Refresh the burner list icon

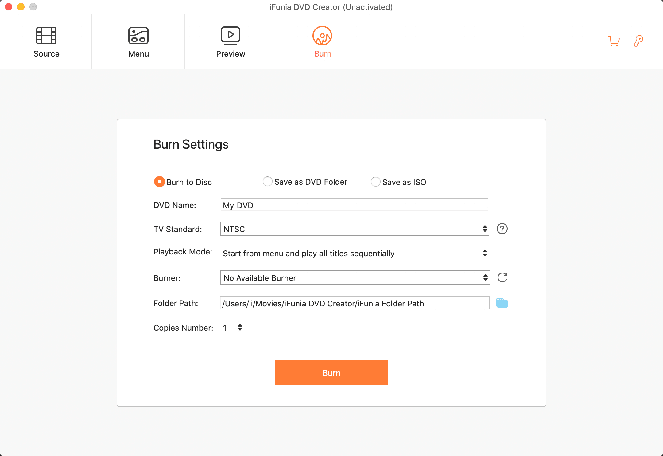[502, 278]
